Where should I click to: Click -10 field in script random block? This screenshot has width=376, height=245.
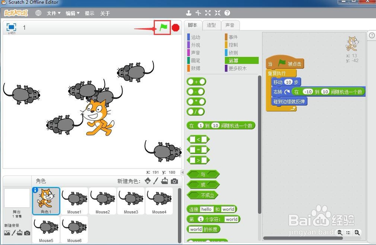click(x=308, y=92)
